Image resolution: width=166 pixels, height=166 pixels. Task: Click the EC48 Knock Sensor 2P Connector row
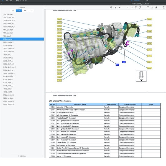tap(104, 142)
